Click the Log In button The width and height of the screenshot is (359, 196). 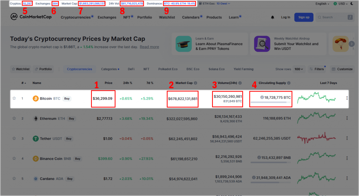point(285,17)
